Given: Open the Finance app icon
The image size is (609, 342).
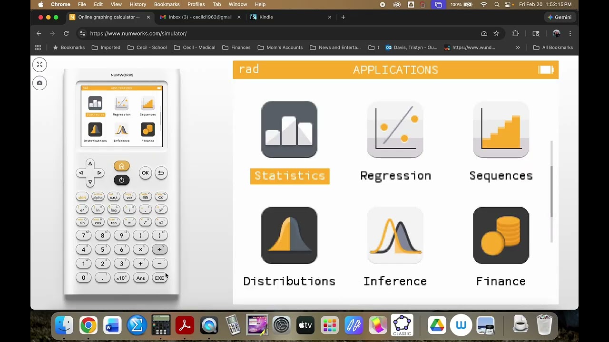Looking at the screenshot, I should (x=501, y=235).
